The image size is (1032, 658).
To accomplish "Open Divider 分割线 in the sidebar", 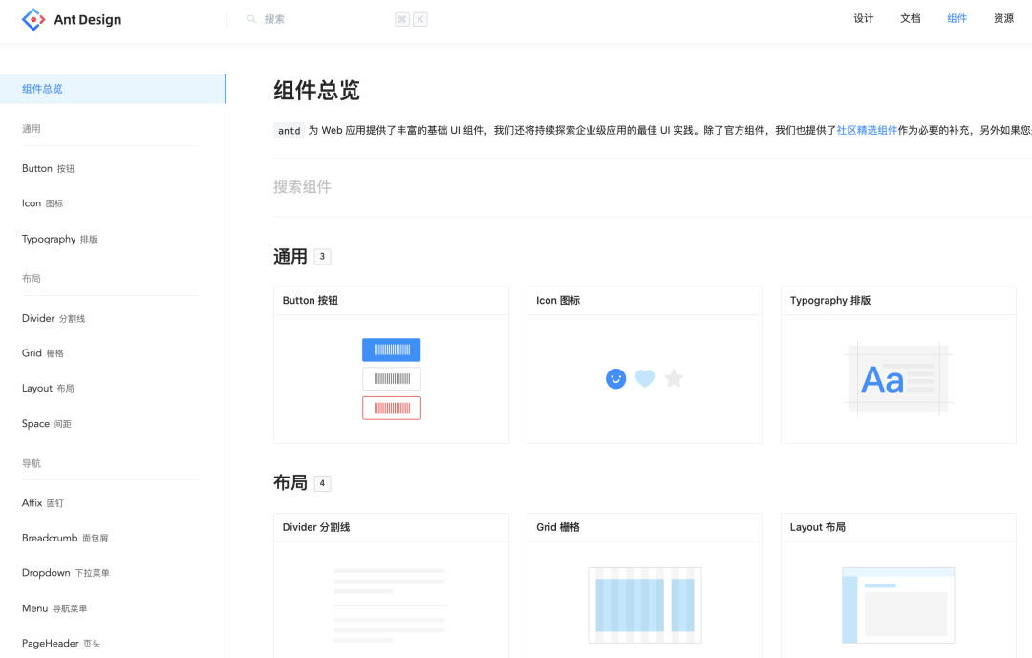I will [x=54, y=318].
